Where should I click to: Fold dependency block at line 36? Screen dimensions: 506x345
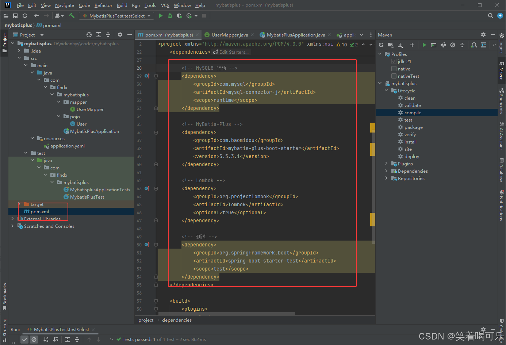click(x=156, y=132)
